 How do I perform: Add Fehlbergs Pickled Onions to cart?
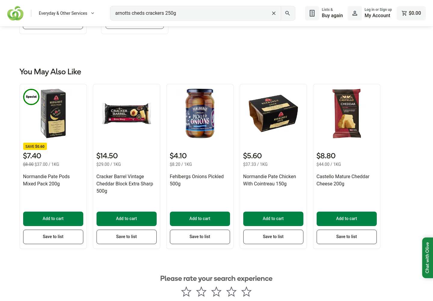click(x=200, y=219)
